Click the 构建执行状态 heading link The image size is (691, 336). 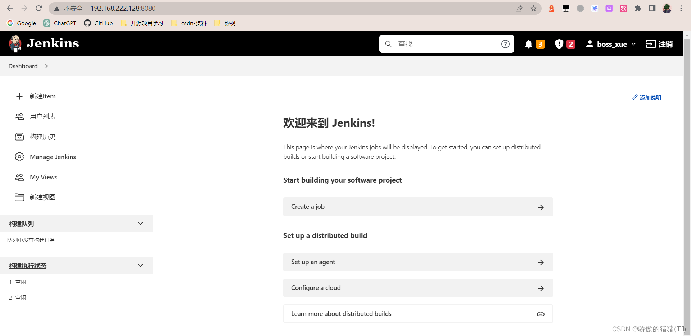pyautogui.click(x=28, y=266)
